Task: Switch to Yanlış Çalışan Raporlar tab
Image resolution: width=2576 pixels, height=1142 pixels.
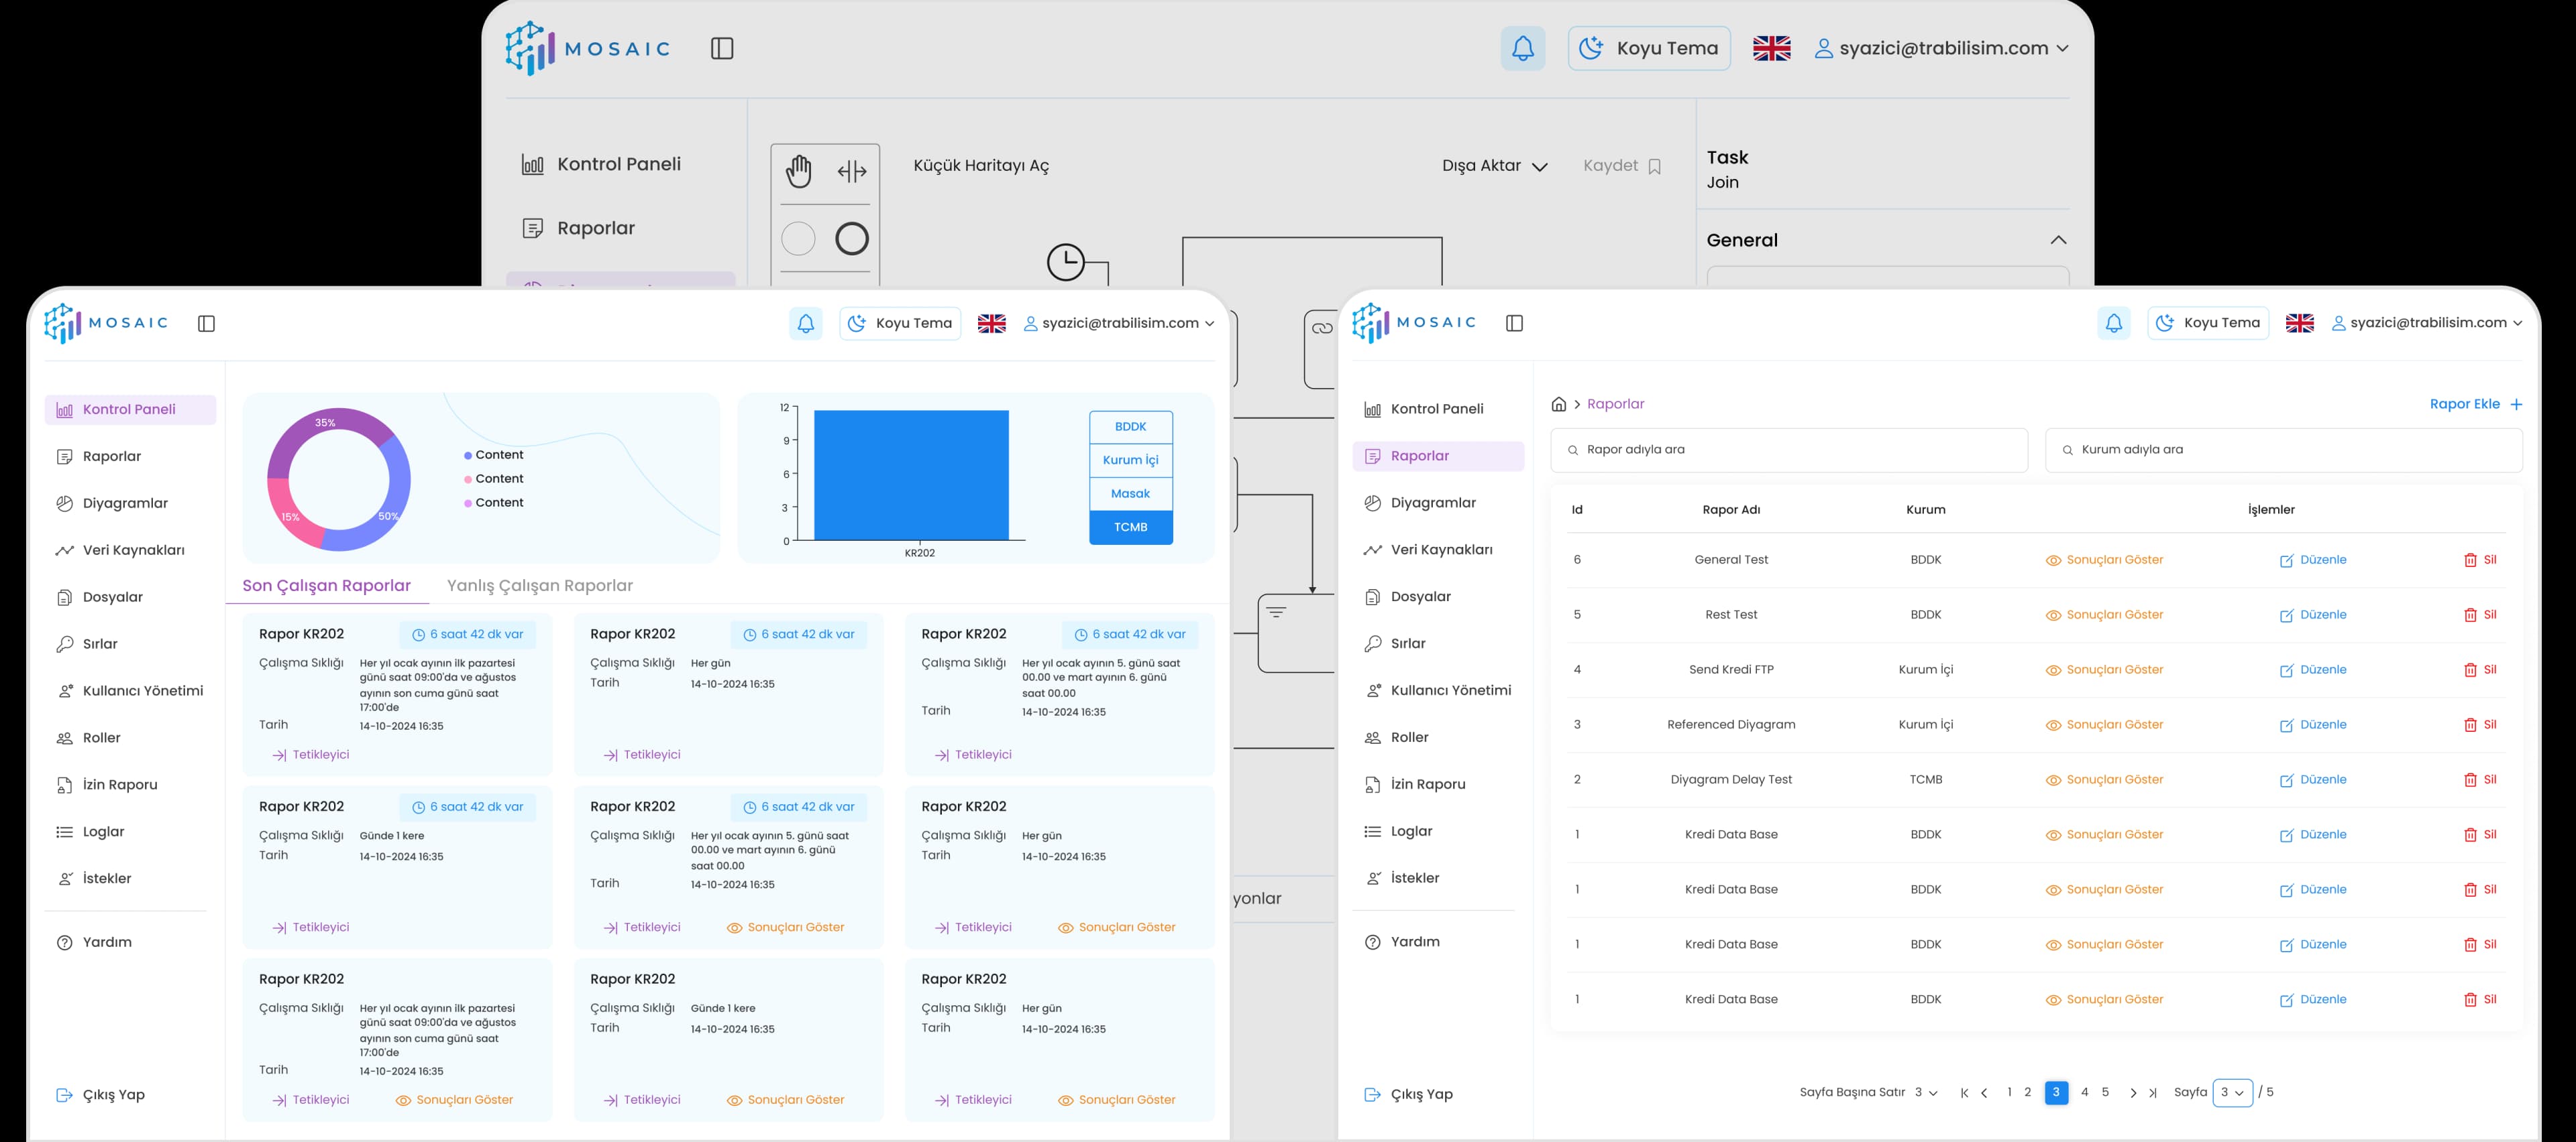Action: 539,586
